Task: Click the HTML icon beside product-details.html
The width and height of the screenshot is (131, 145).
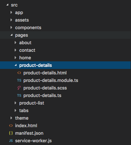Action: pos(19,73)
